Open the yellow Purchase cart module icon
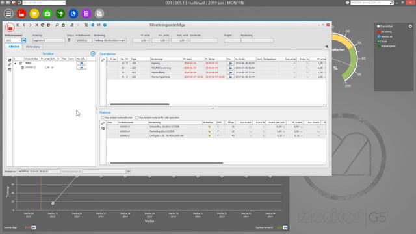This screenshot has width=416, height=234. tap(34, 14)
